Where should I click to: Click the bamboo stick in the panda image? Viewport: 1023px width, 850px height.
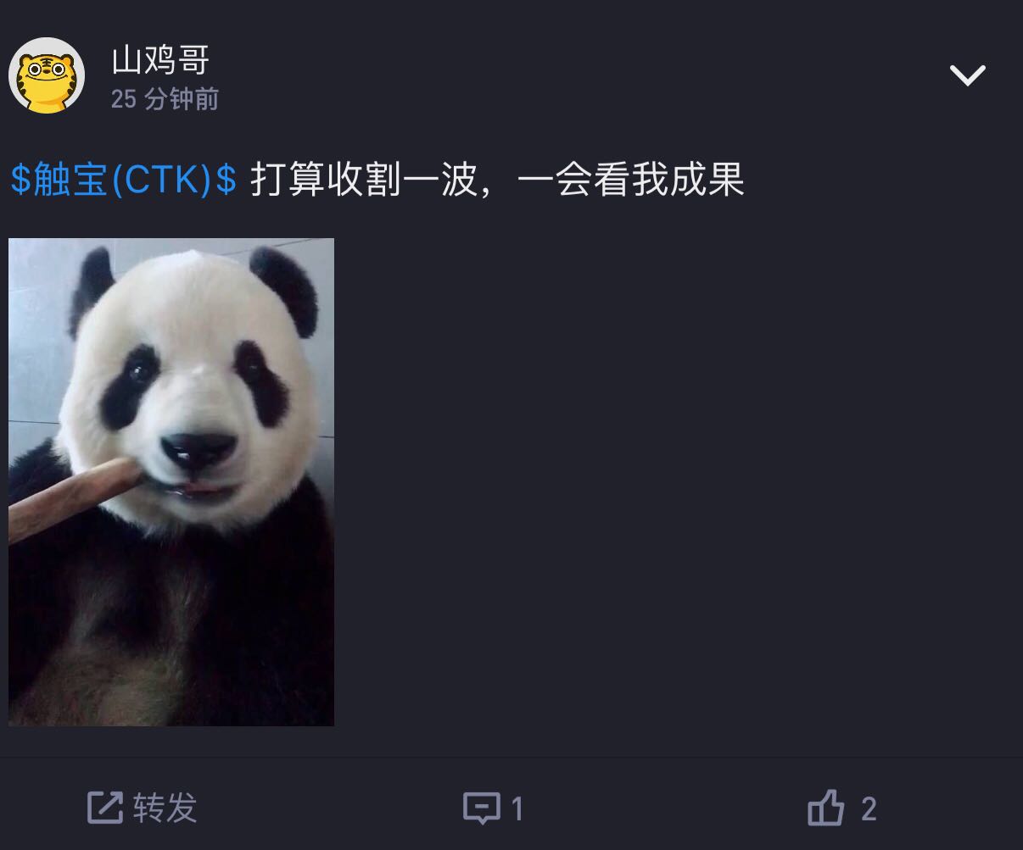coord(72,497)
